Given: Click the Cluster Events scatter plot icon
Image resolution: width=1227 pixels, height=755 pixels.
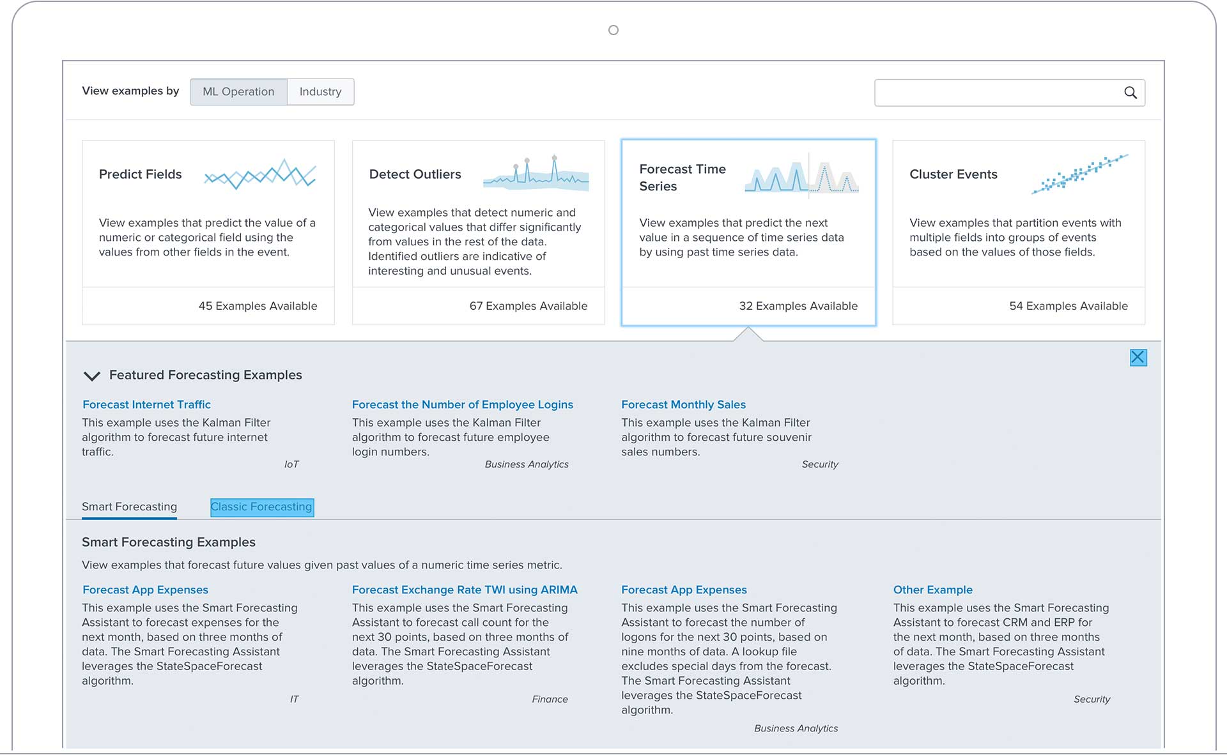Looking at the screenshot, I should 1080,174.
